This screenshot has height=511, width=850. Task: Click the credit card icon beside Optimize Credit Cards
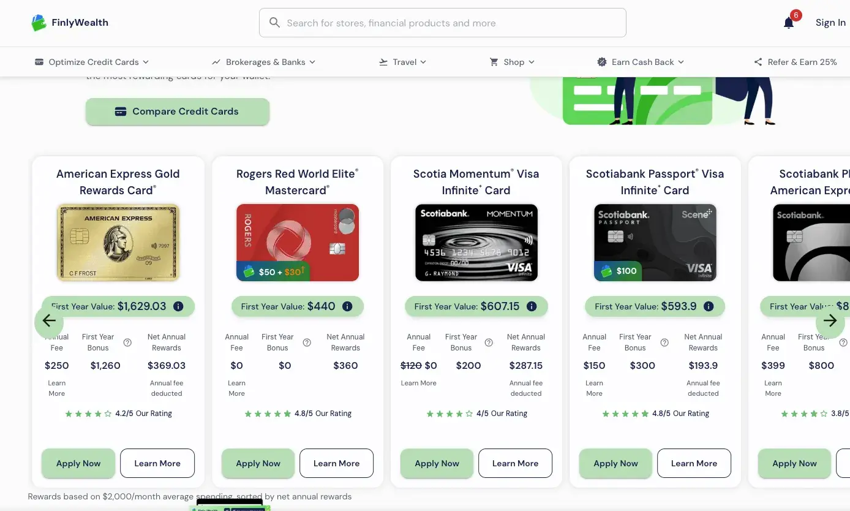39,62
